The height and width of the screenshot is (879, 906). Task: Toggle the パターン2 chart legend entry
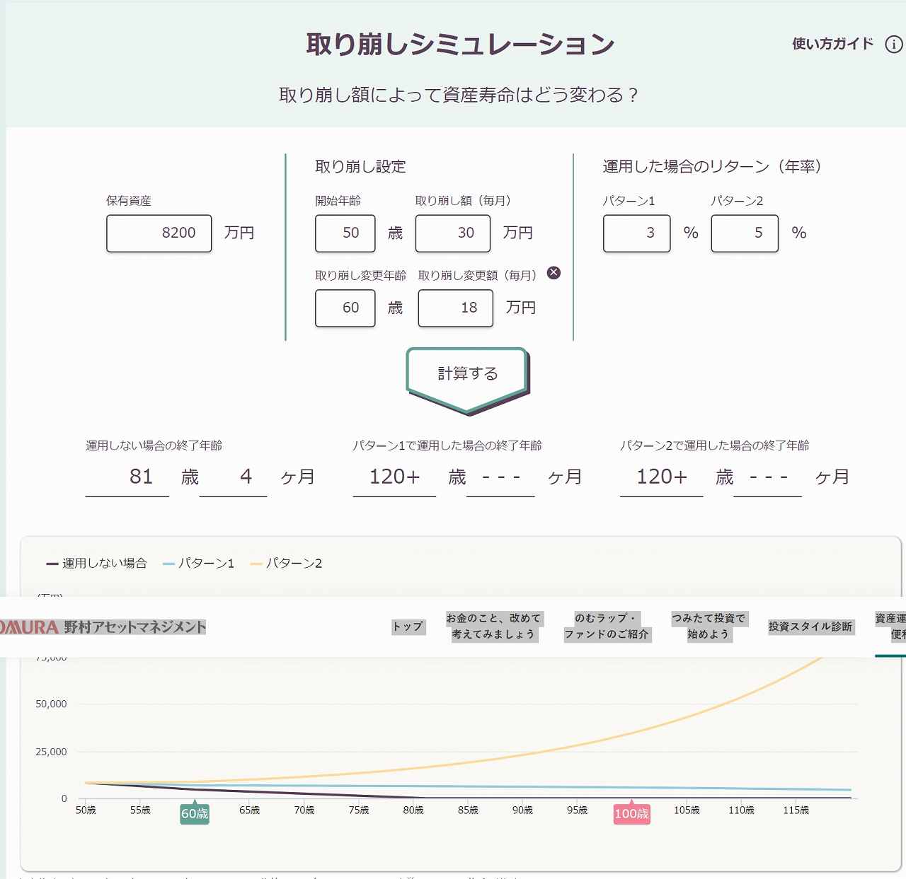286,564
